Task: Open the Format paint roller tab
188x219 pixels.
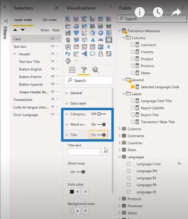Action: pos(84,70)
